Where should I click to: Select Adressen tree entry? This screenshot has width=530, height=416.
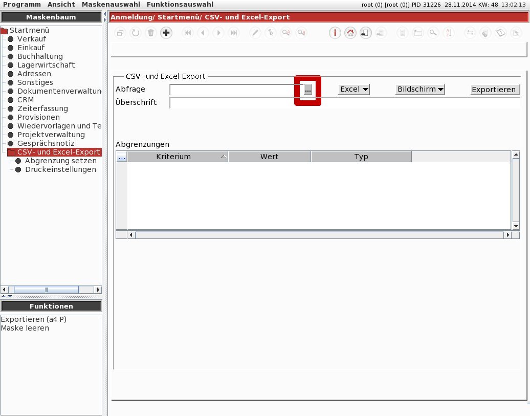click(34, 74)
